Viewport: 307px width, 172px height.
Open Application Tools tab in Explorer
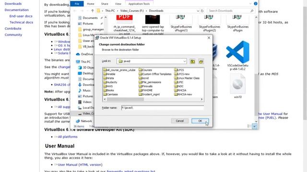(x=139, y=4)
